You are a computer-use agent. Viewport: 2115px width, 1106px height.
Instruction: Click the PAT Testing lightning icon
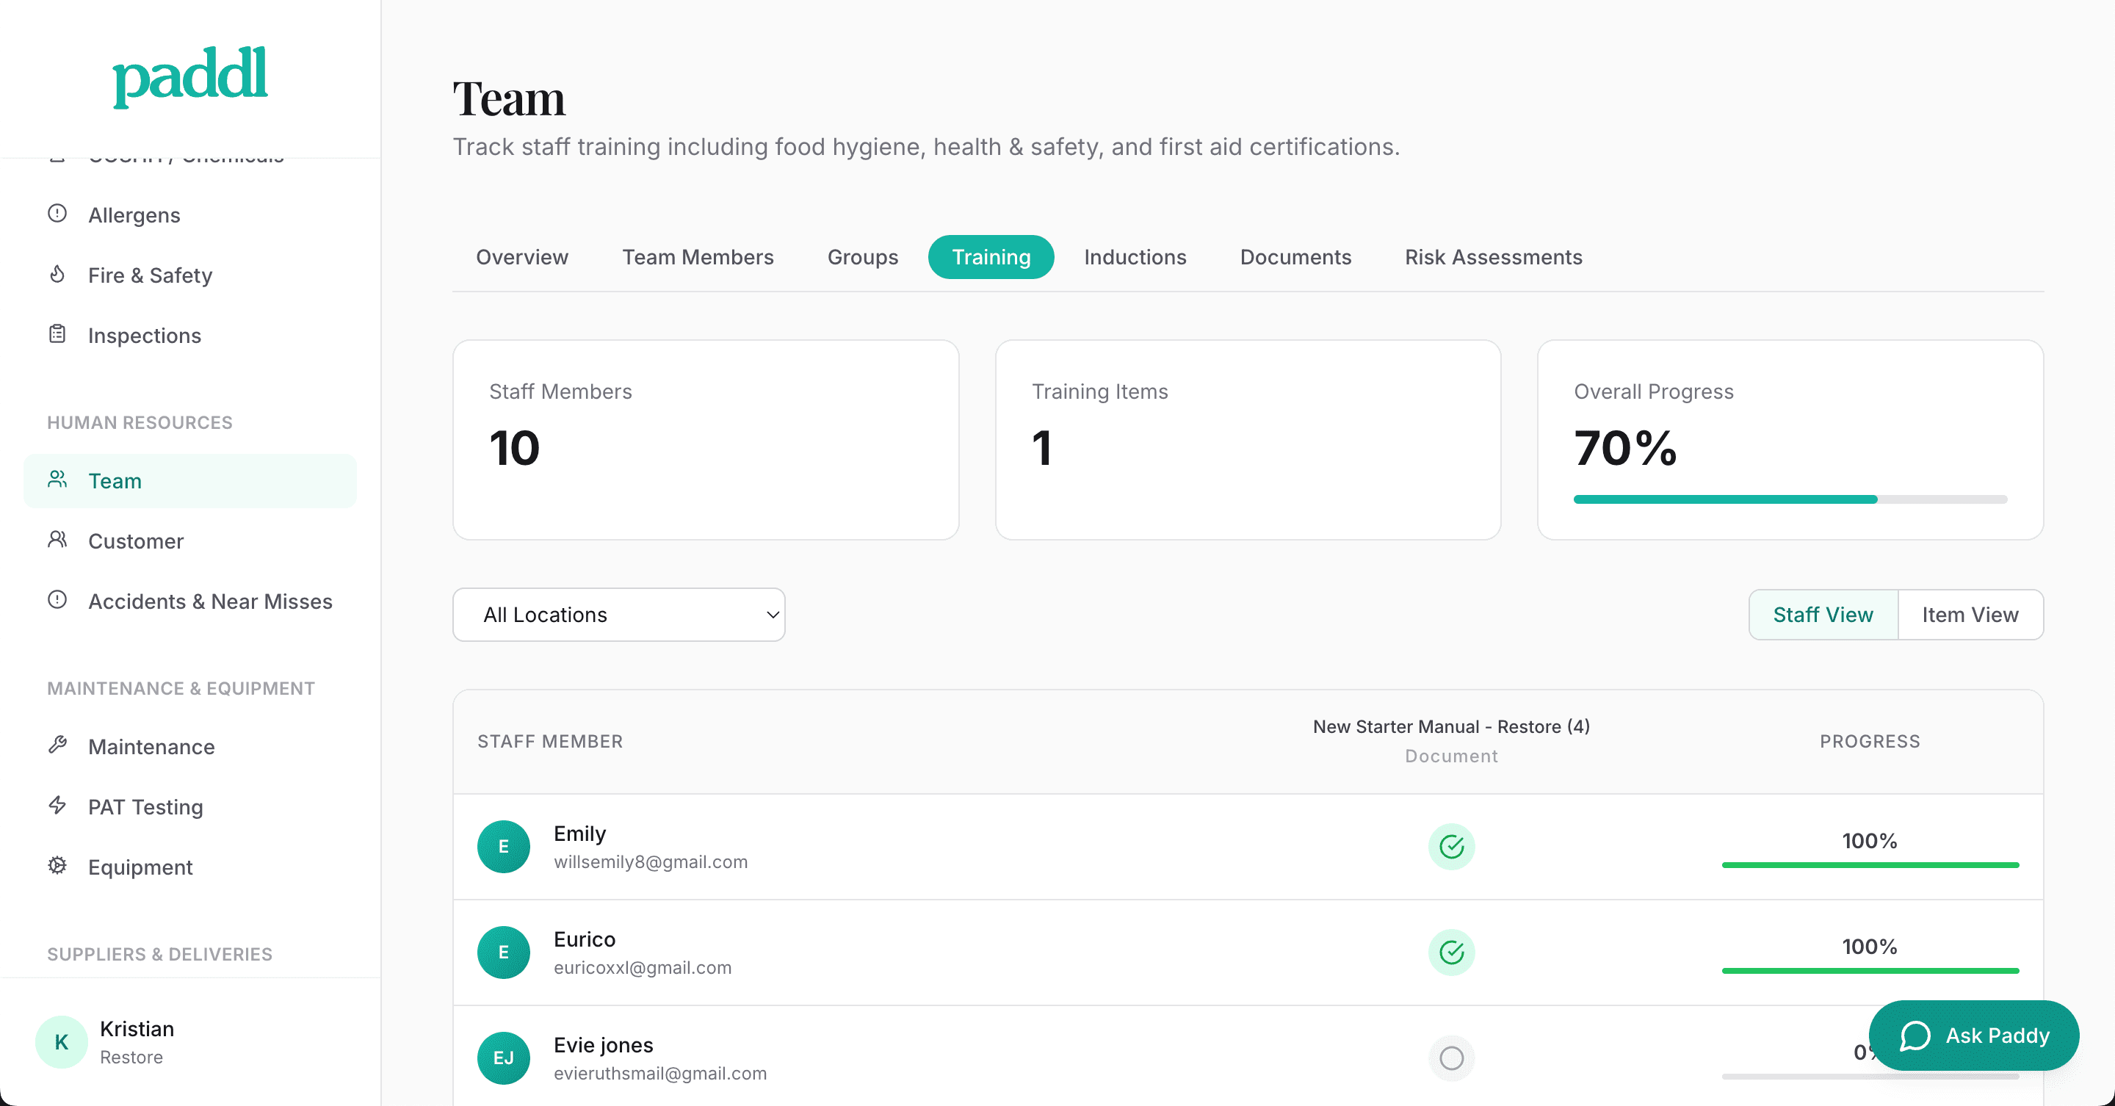57,806
